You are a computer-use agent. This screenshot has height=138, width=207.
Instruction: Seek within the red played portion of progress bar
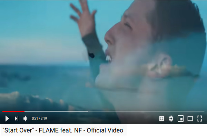[13, 111]
